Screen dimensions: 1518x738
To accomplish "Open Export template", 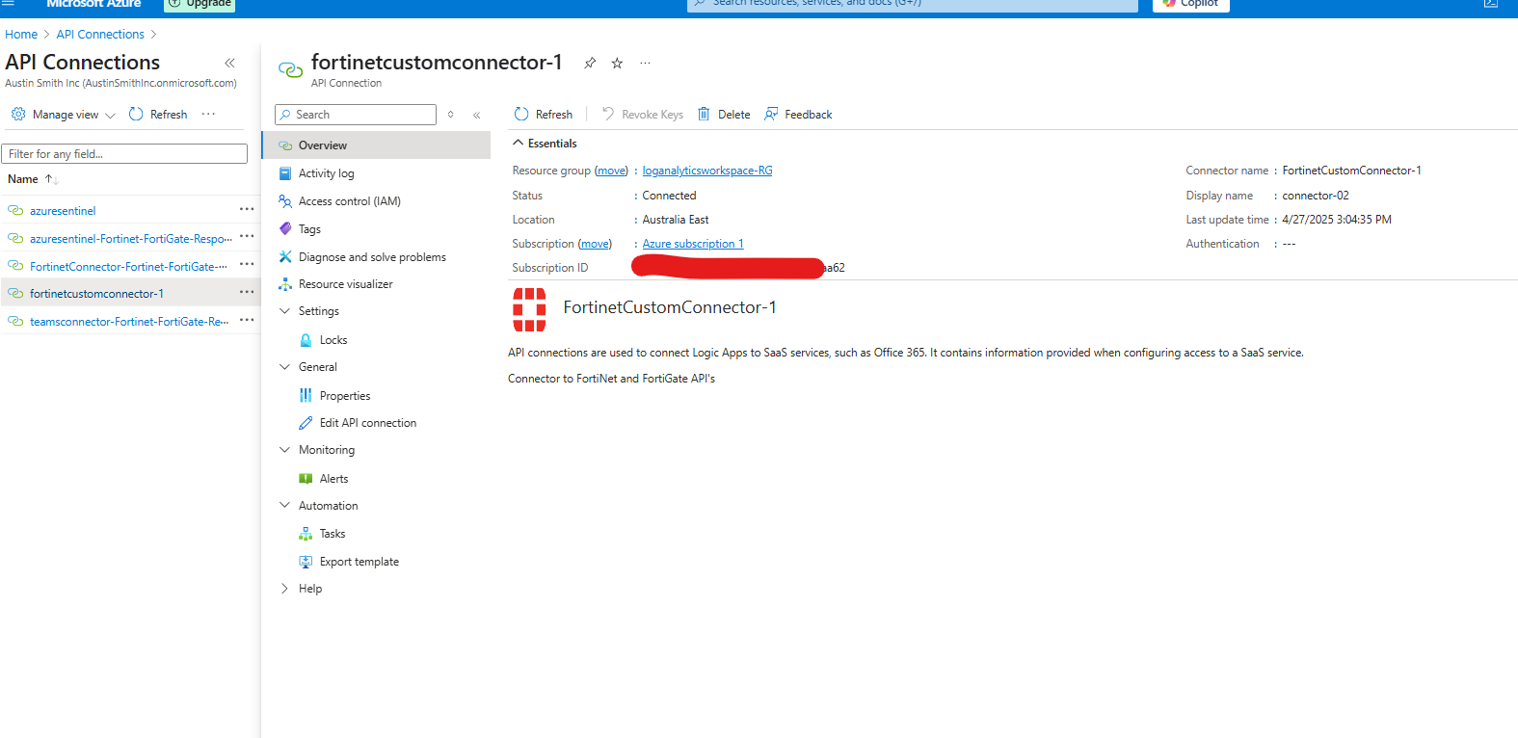I will point(359,562).
